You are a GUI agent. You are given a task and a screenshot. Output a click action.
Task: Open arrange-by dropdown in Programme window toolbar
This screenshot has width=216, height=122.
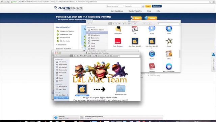(130, 24)
